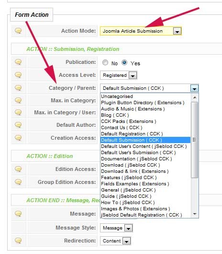Choose highlighted Default Submission ( CCK ) option
Screen dimensions: 222x254
tap(145, 140)
